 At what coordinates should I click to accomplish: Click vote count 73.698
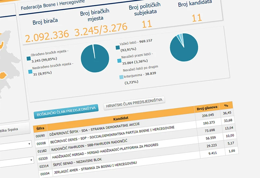[210, 130]
